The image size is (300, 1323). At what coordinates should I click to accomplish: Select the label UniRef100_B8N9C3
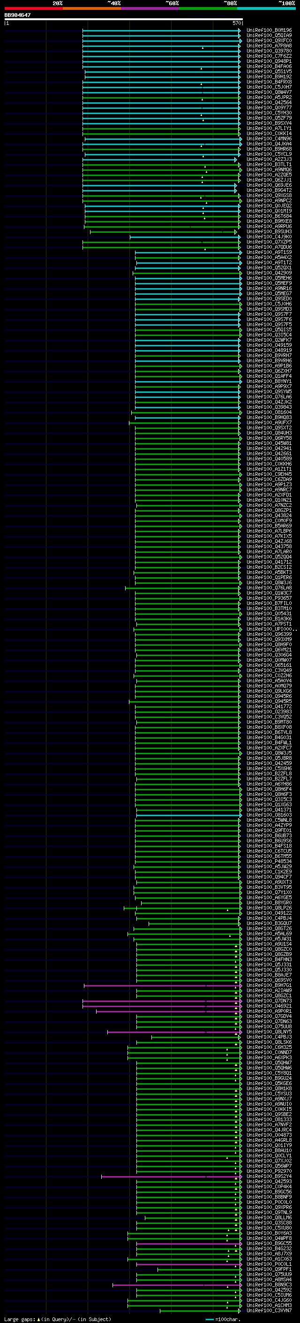269,1285
